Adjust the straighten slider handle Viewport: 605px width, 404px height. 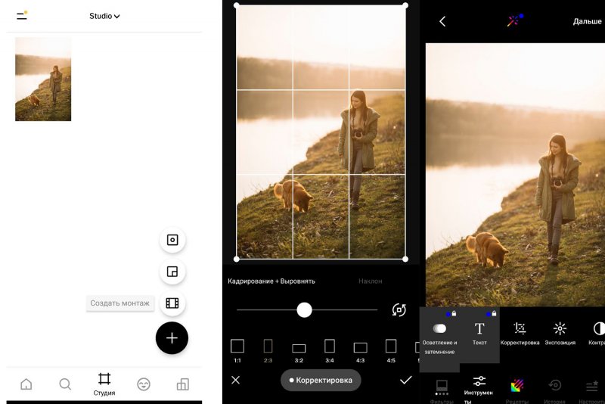(x=304, y=309)
